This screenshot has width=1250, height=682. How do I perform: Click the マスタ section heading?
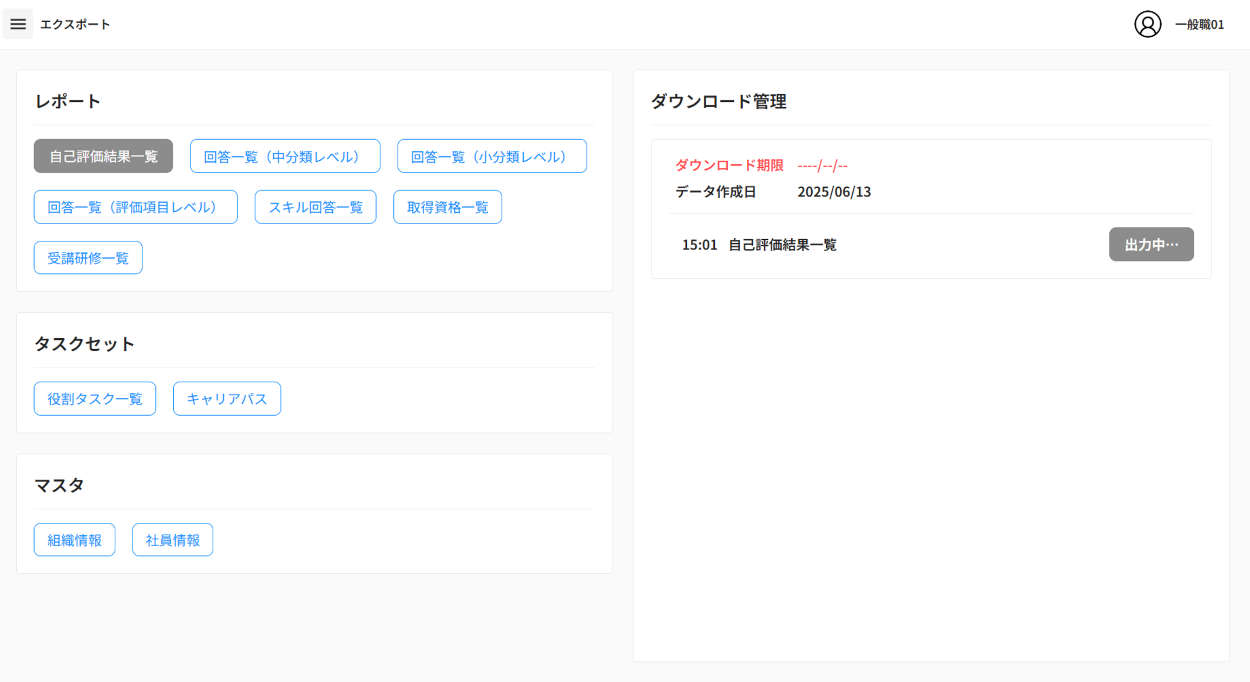[59, 485]
